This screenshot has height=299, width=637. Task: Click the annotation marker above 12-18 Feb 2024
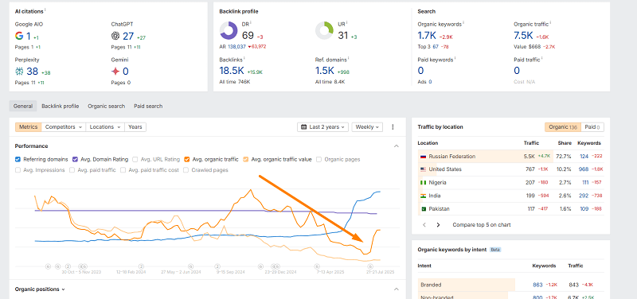142,266
